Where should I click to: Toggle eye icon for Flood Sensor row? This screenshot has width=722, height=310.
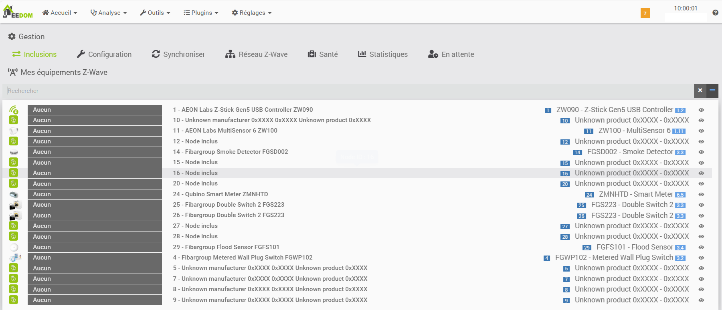pos(701,248)
